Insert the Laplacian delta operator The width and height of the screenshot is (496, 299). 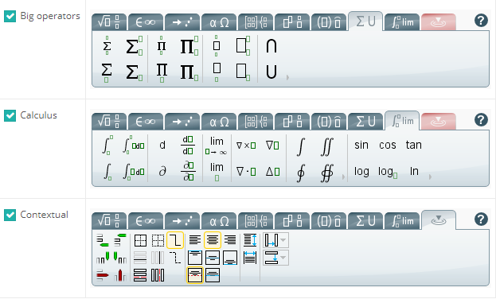point(272,172)
